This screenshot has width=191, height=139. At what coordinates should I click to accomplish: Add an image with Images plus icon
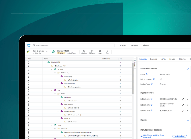tap(188, 120)
